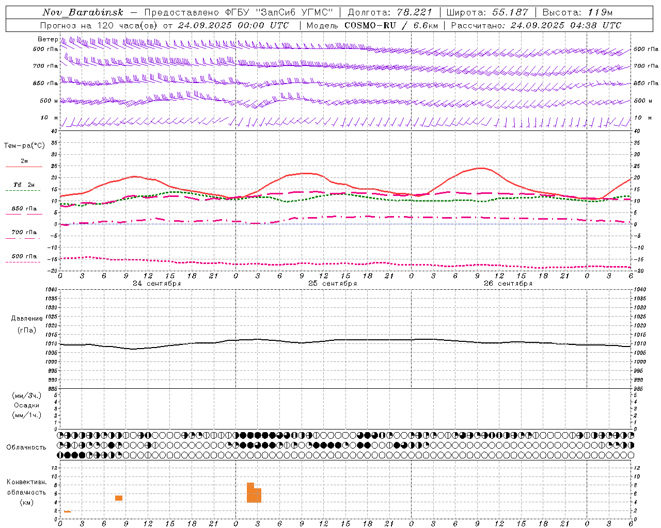Click the station height 119м
The width and height of the screenshot is (661, 528).
click(x=600, y=12)
